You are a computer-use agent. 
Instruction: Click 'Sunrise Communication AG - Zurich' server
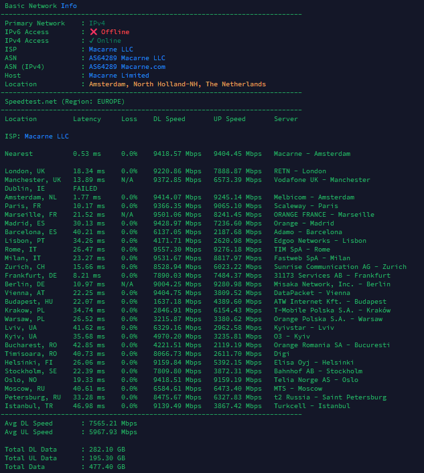coord(340,267)
